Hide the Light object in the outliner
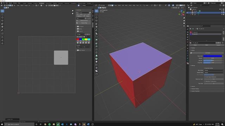225x126 pixels. click(x=222, y=14)
